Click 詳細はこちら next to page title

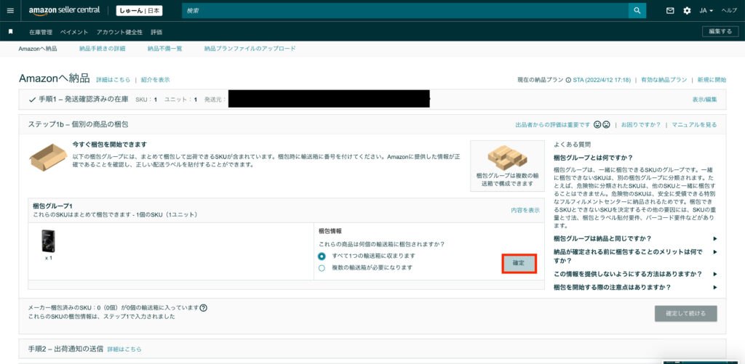click(x=113, y=80)
